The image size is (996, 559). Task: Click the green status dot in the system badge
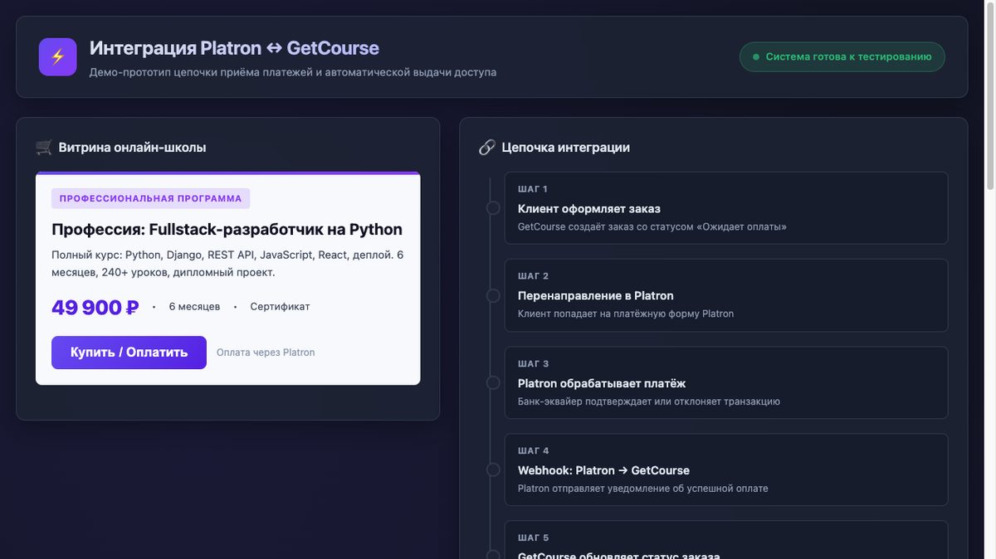(755, 57)
